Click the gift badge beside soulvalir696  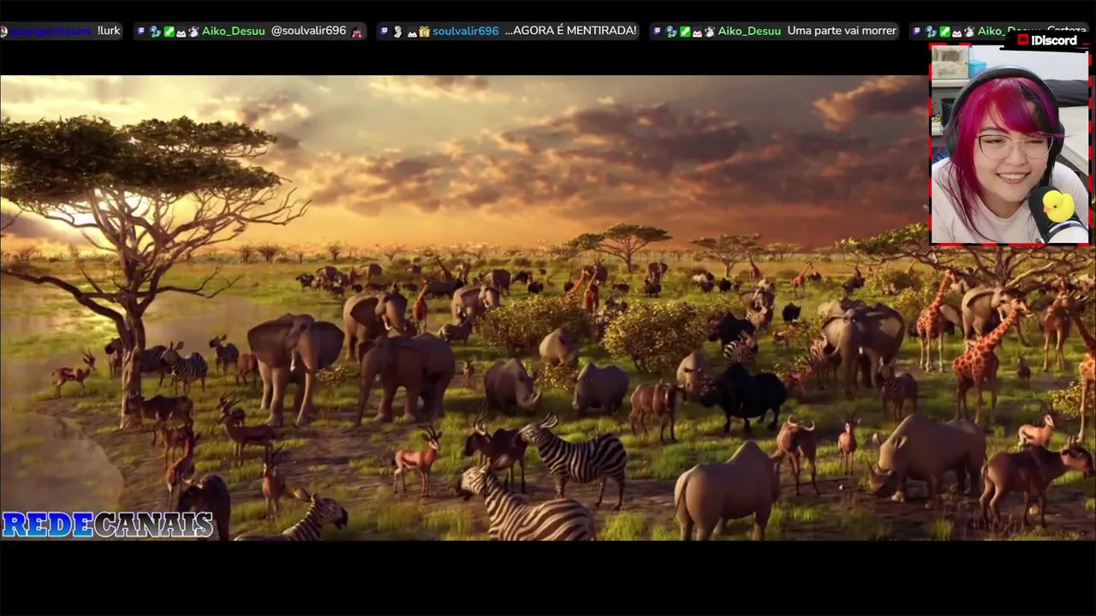point(424,32)
